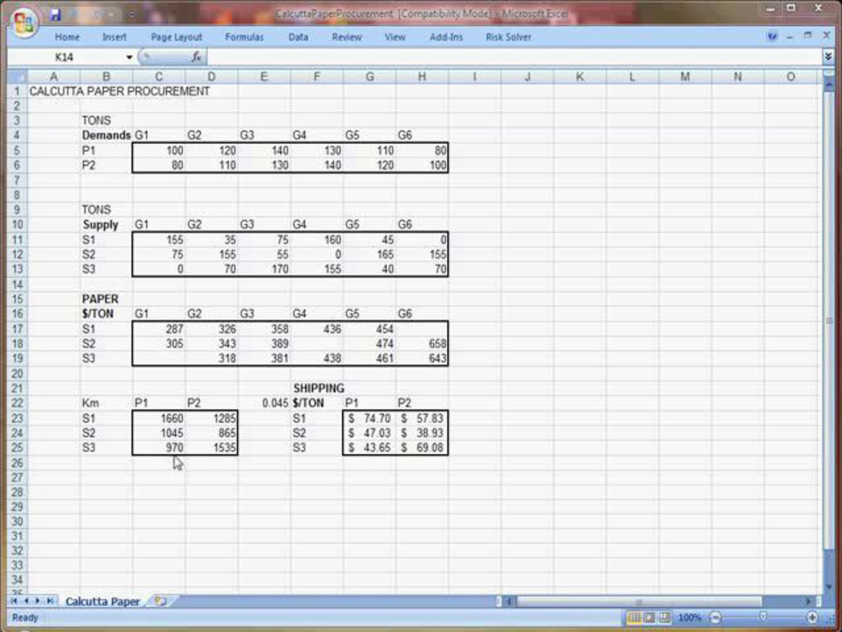Screen dimensions: 842x632
Task: Click the zoom in plus button
Action: pyautogui.click(x=811, y=617)
